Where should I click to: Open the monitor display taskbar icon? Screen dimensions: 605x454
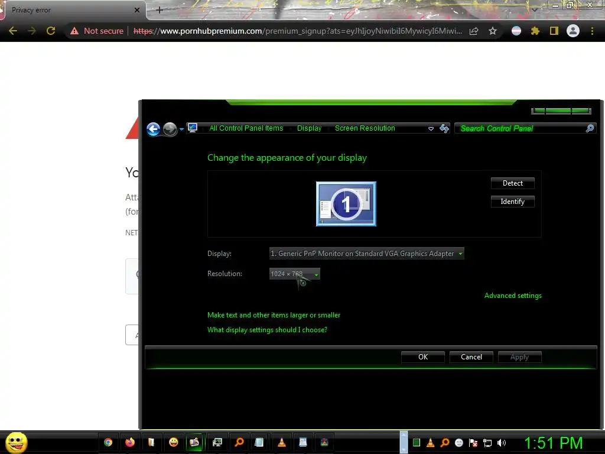point(217,442)
